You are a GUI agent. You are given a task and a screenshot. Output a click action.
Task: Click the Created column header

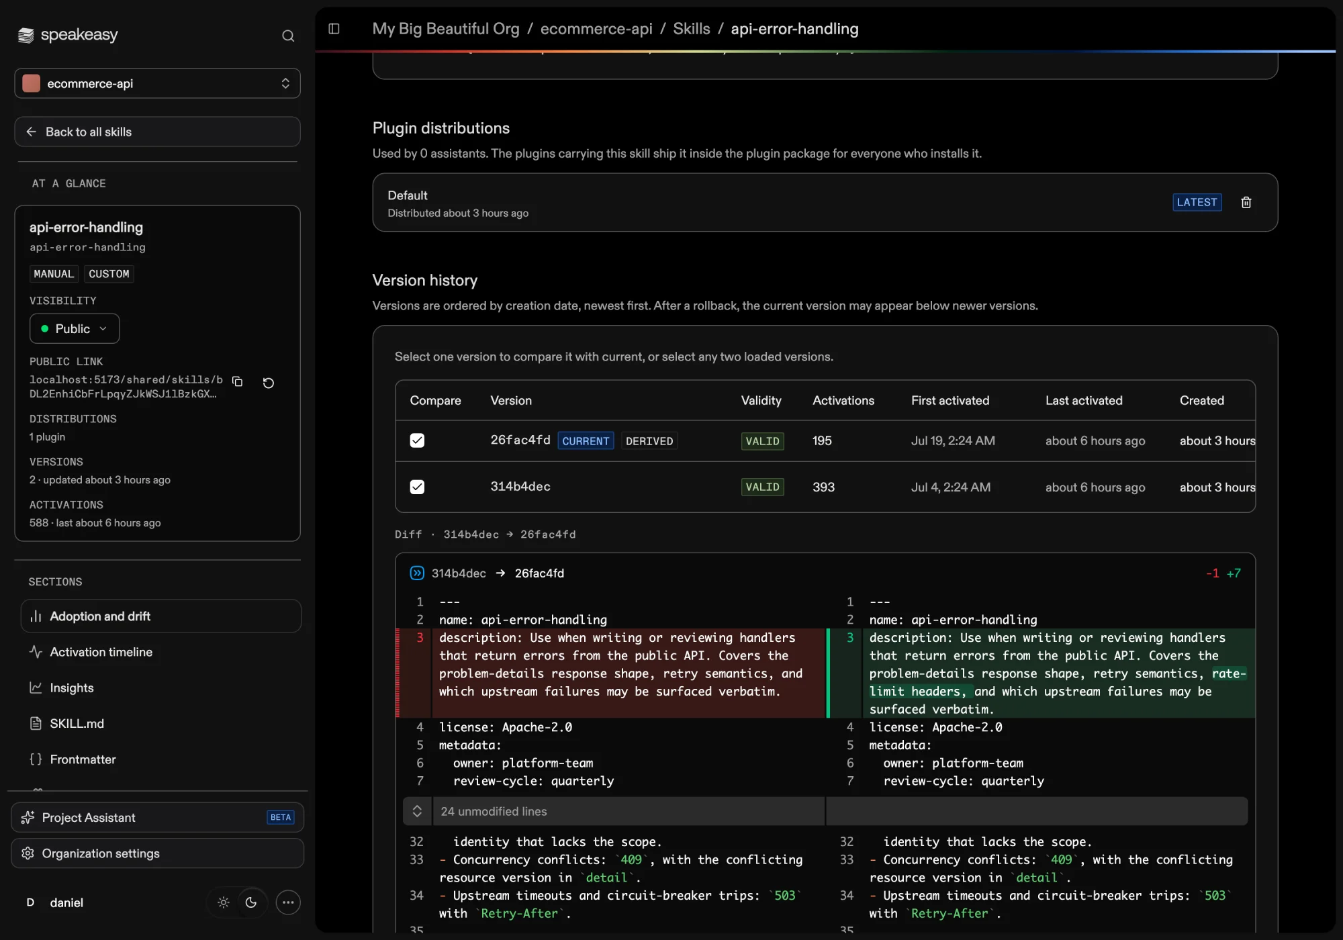[x=1202, y=400]
